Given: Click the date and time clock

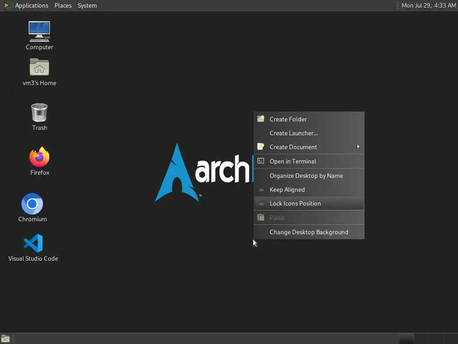Looking at the screenshot, I should click(428, 5).
